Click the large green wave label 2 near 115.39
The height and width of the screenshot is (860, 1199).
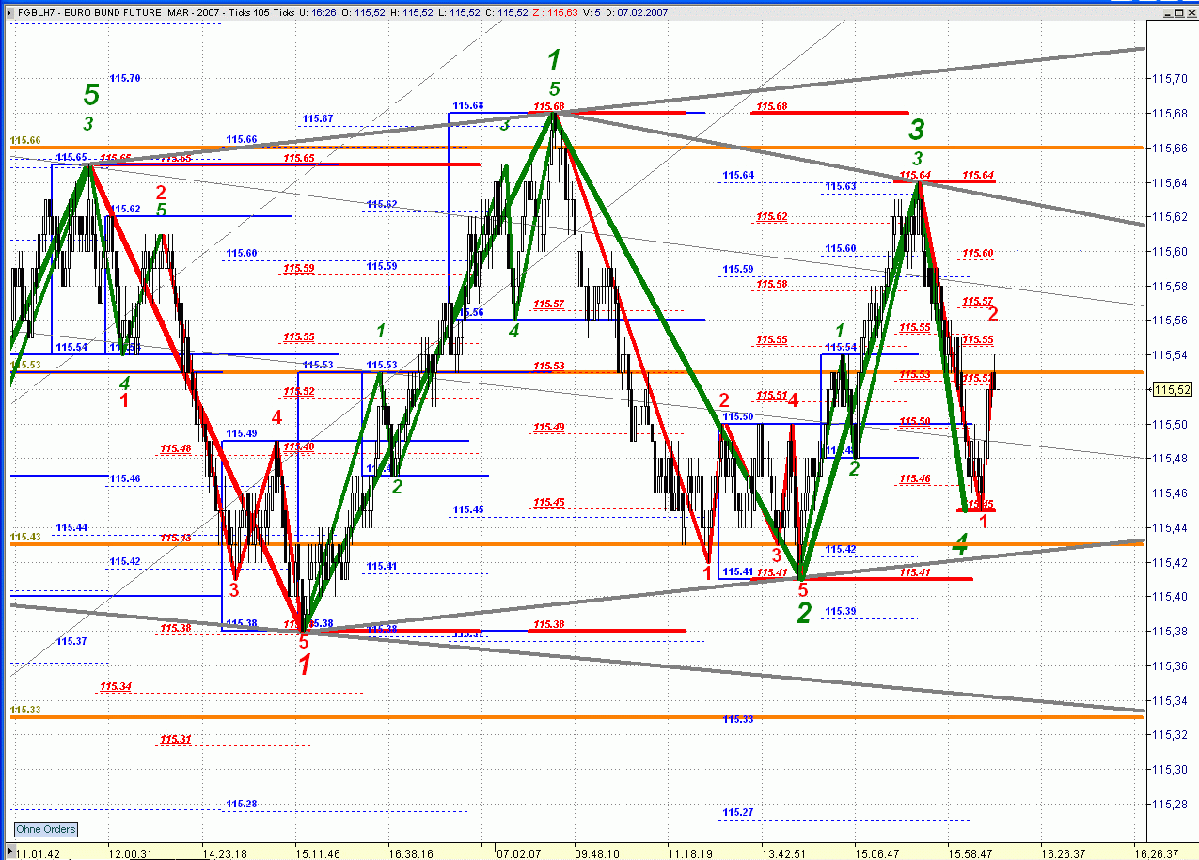(804, 614)
